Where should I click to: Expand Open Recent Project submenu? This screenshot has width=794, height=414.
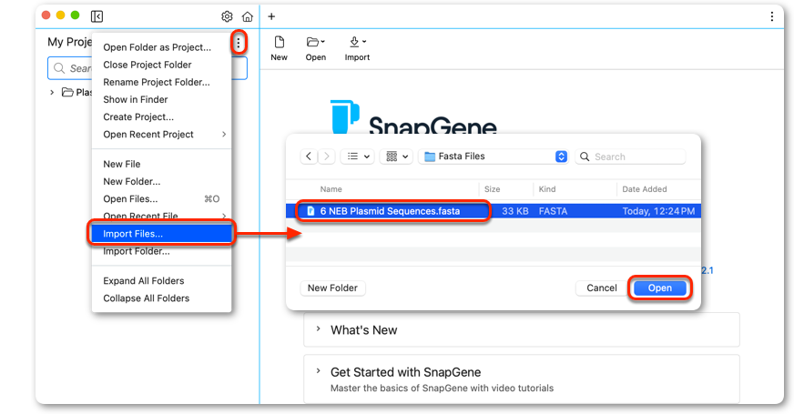(x=161, y=134)
